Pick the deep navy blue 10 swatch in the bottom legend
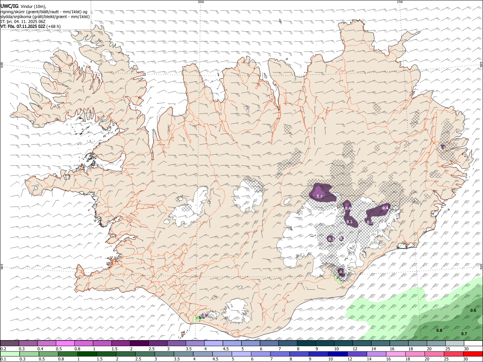The height and width of the screenshot is (362, 483). click(338, 354)
